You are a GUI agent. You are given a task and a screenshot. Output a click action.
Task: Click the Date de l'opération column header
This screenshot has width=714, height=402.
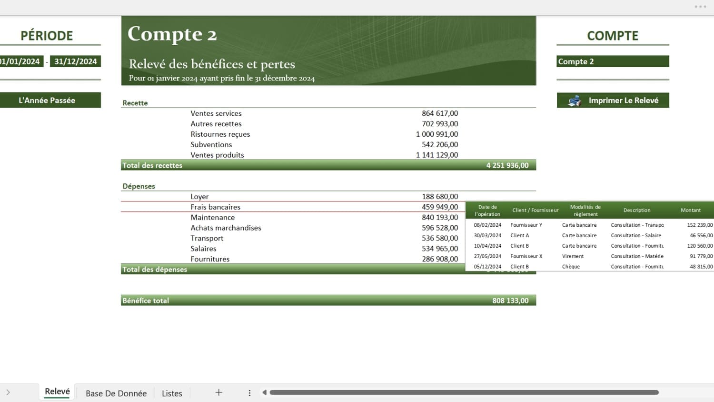coord(487,211)
